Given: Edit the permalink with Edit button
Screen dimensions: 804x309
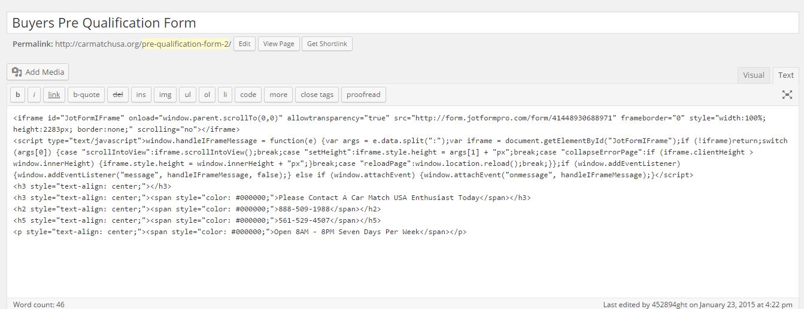Looking at the screenshot, I should tap(244, 44).
